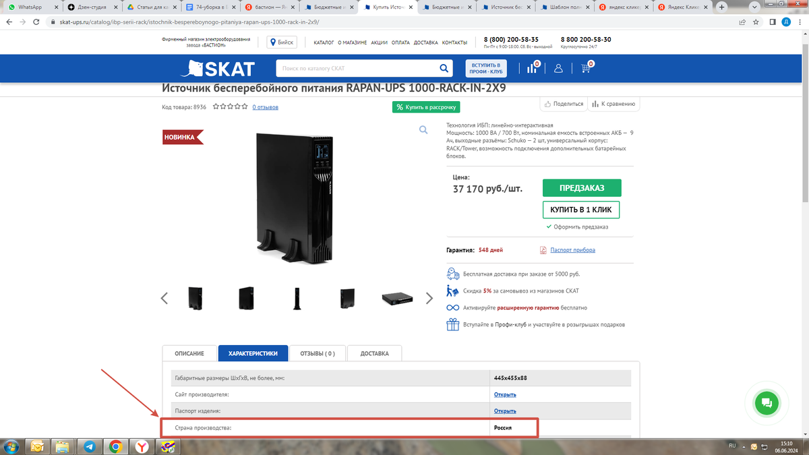
Task: Click the Поделиться share button
Action: point(563,104)
